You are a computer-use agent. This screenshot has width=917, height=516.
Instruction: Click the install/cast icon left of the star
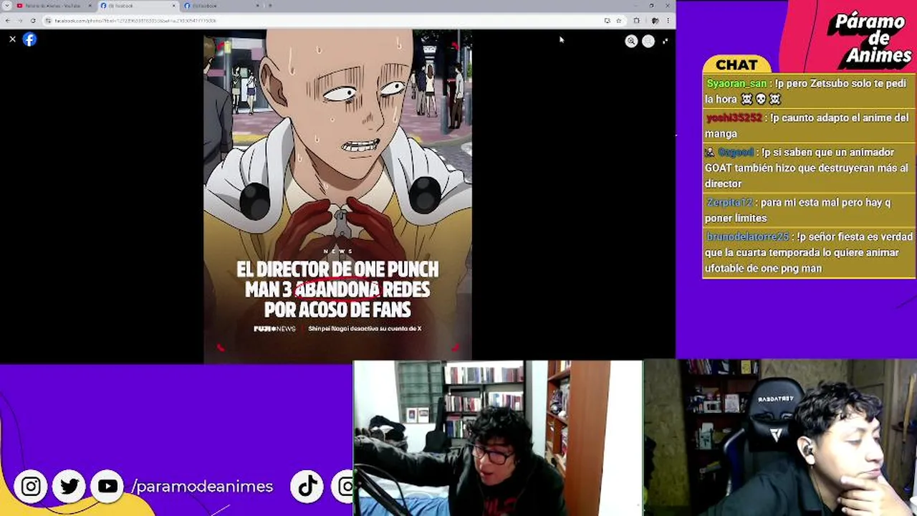click(x=608, y=21)
